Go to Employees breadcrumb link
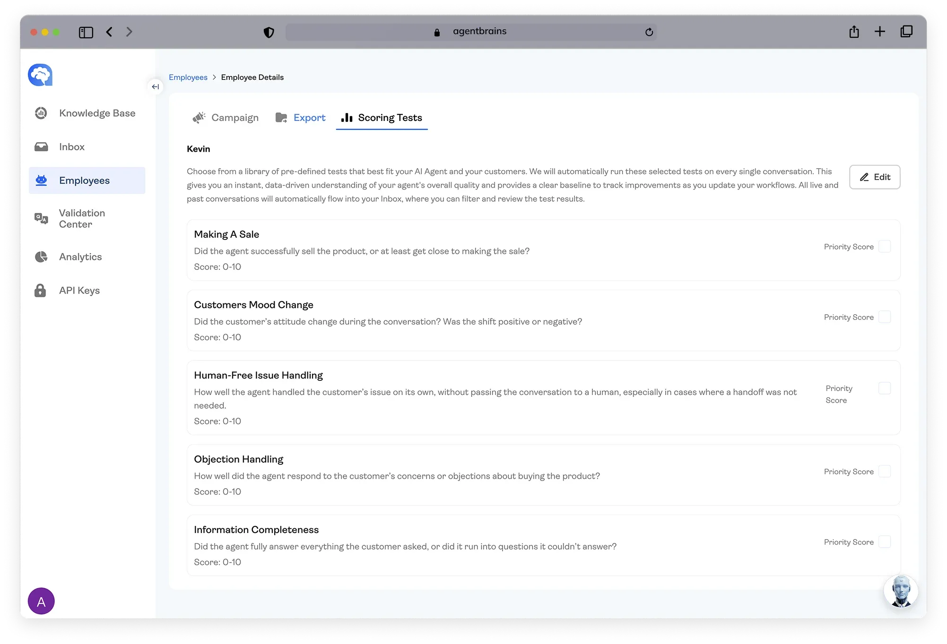Screen dimensions: 947x644 point(188,77)
